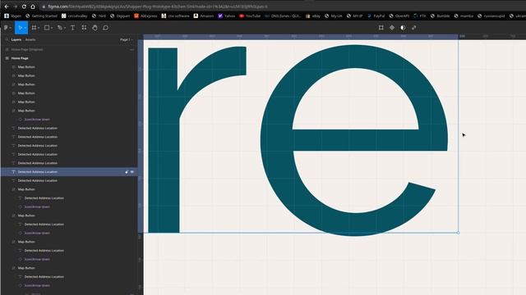Click the selection's bottom-right corner handle
Viewport: 526px width, 295px height.
(x=459, y=233)
